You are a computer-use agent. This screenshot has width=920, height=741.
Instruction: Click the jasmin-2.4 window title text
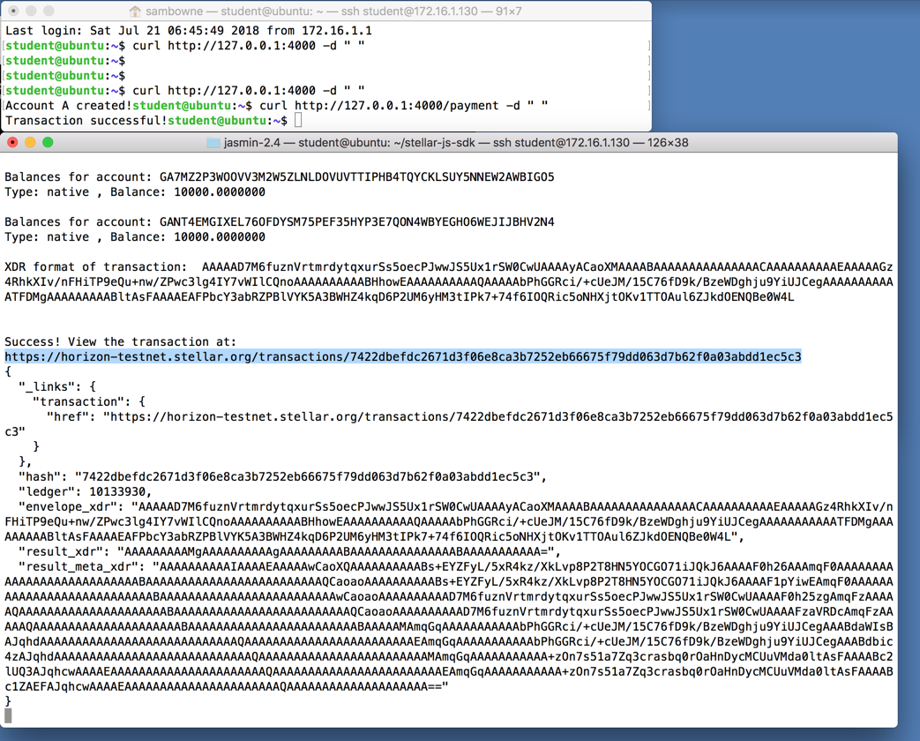[x=456, y=143]
